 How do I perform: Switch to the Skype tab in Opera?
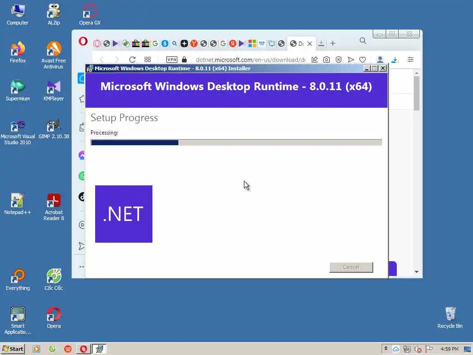click(165, 43)
